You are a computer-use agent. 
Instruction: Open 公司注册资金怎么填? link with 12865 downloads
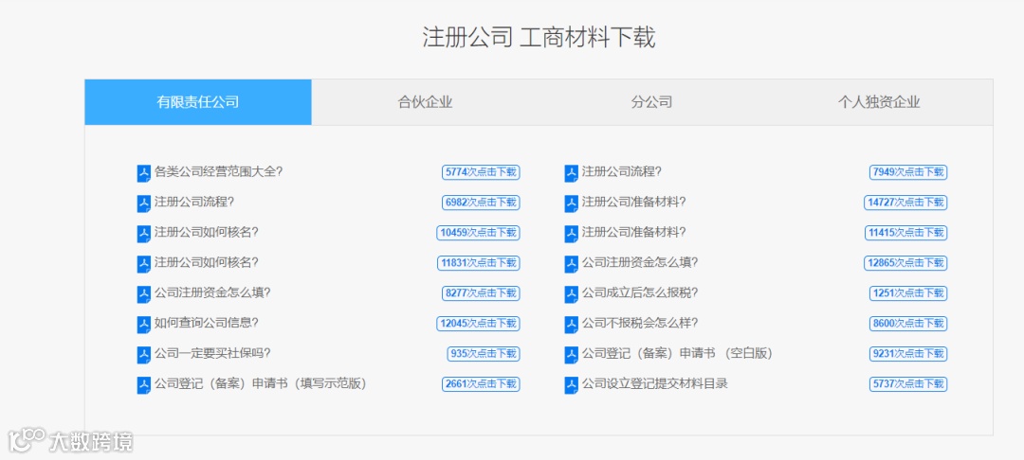(640, 262)
